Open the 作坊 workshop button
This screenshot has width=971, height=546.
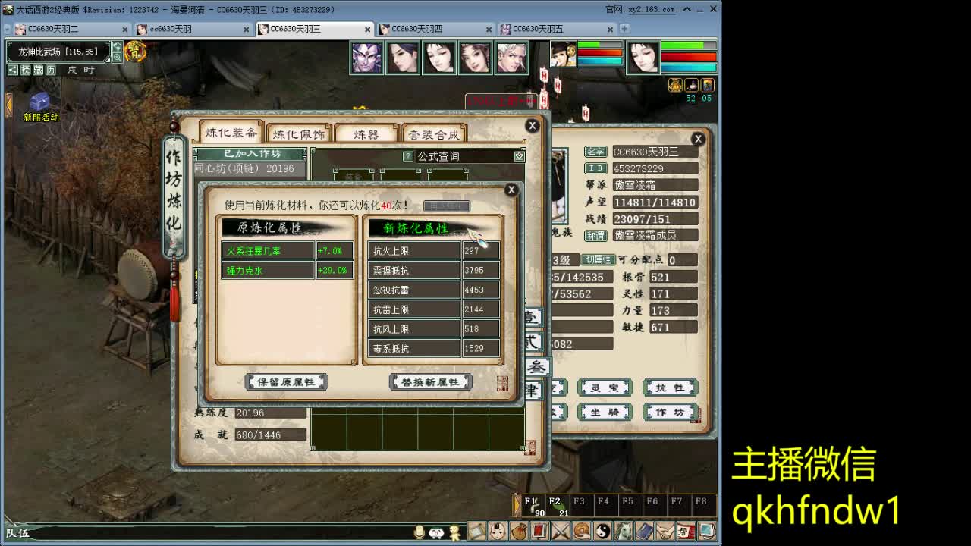[670, 412]
